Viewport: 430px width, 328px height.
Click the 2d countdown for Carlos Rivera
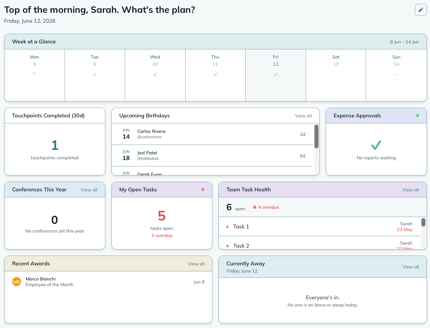(303, 134)
